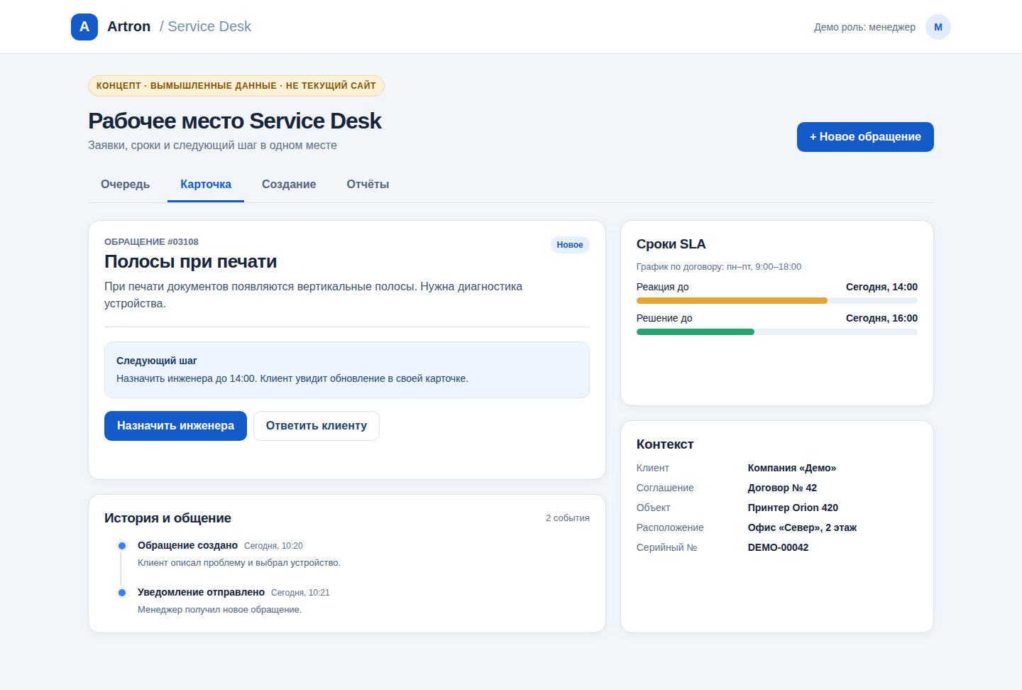The image size is (1022, 690).
Task: Click the Artron logo icon
Action: pos(84,27)
